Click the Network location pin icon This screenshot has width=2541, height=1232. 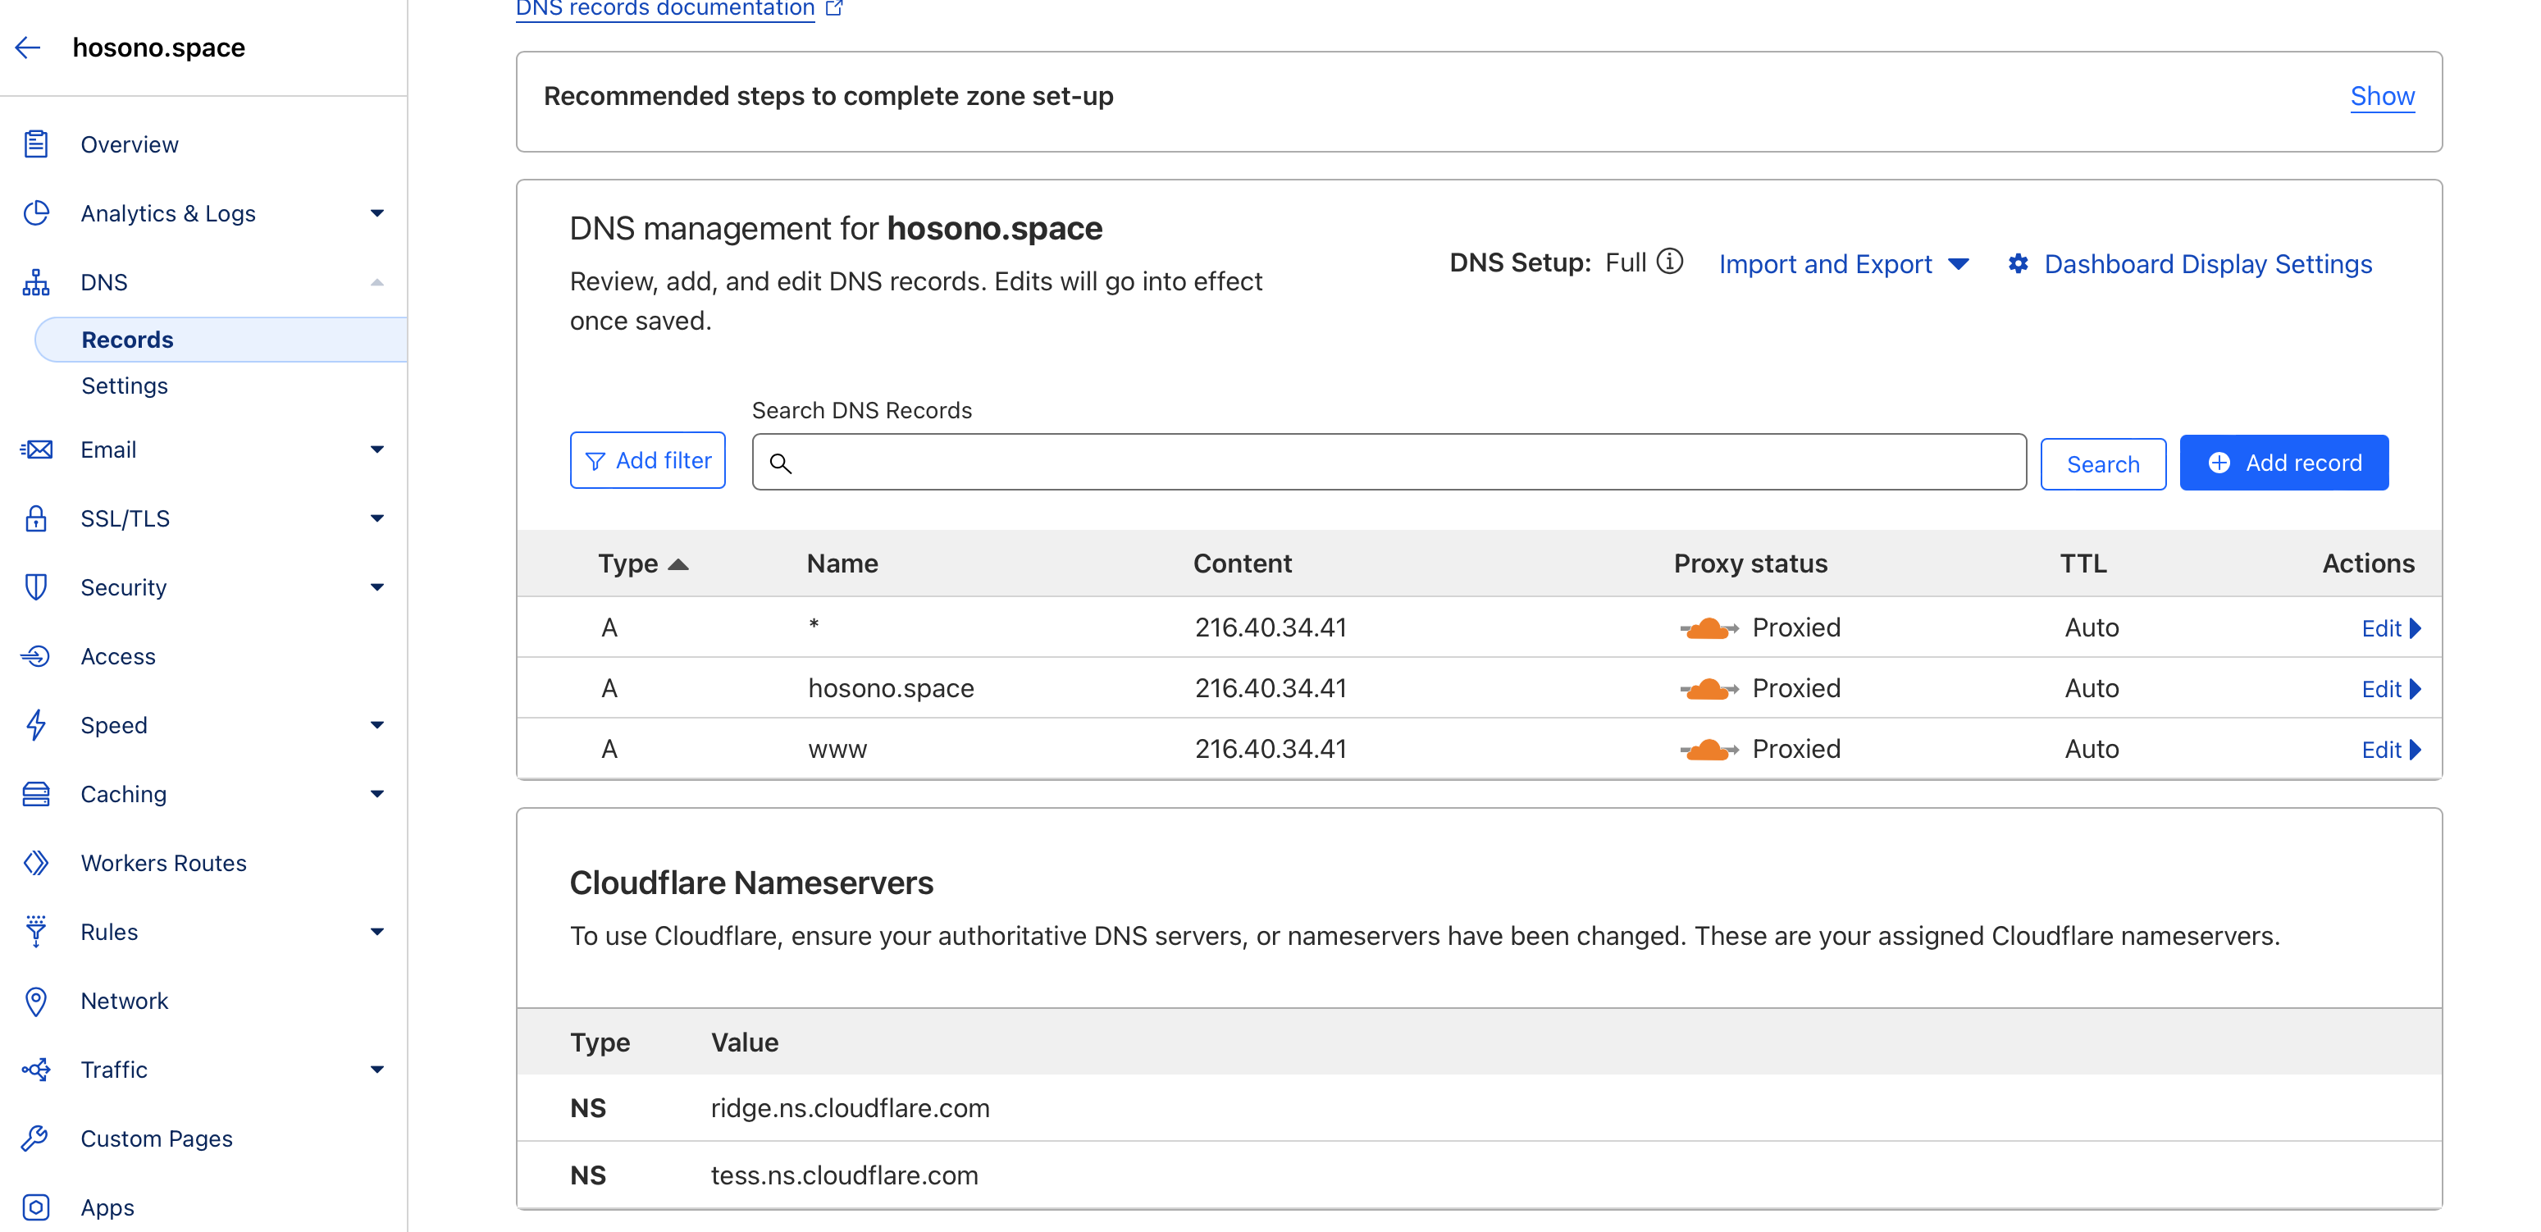[36, 1002]
